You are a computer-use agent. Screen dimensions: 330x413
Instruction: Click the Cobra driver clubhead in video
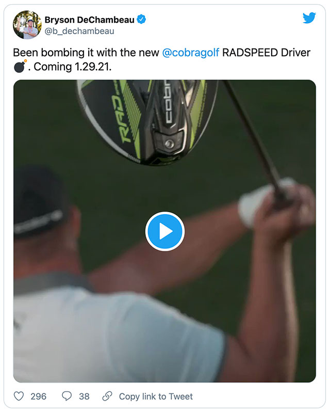150,120
